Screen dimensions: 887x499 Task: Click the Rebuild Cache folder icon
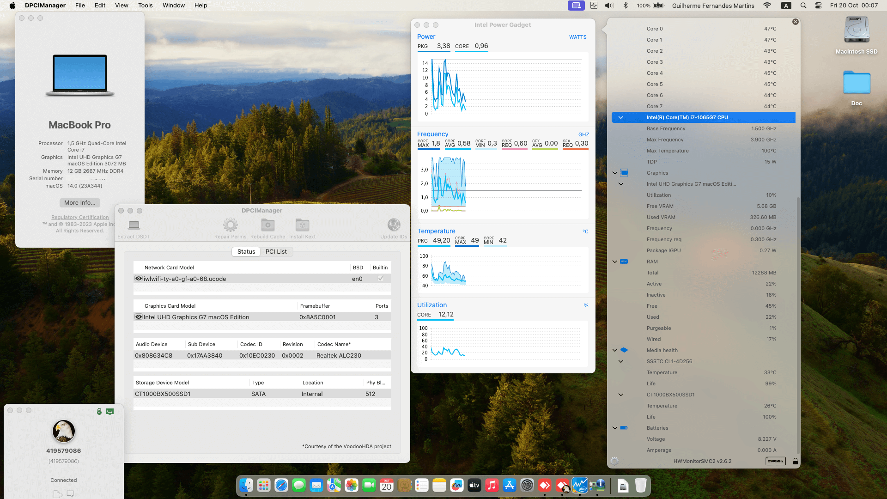[267, 225]
